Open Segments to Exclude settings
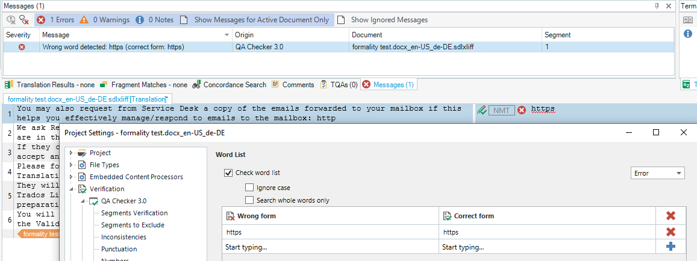This screenshot has width=697, height=261. [133, 225]
